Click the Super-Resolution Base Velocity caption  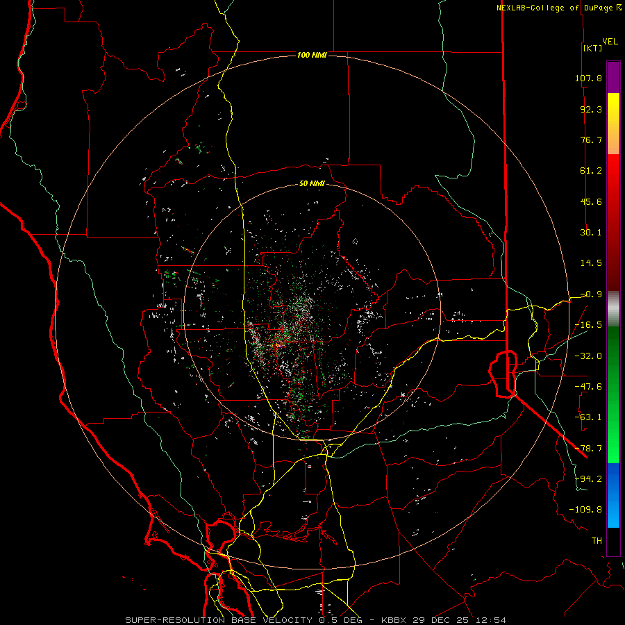(315, 620)
